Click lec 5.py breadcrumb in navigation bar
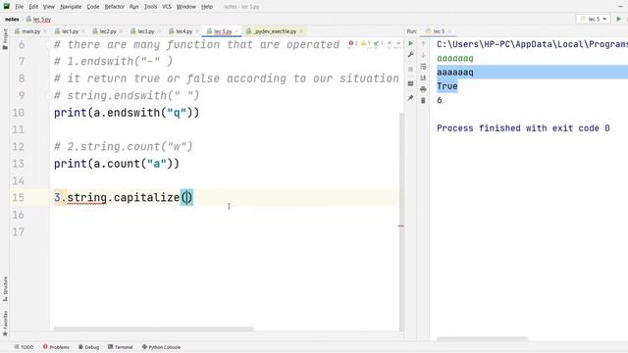 39,20
